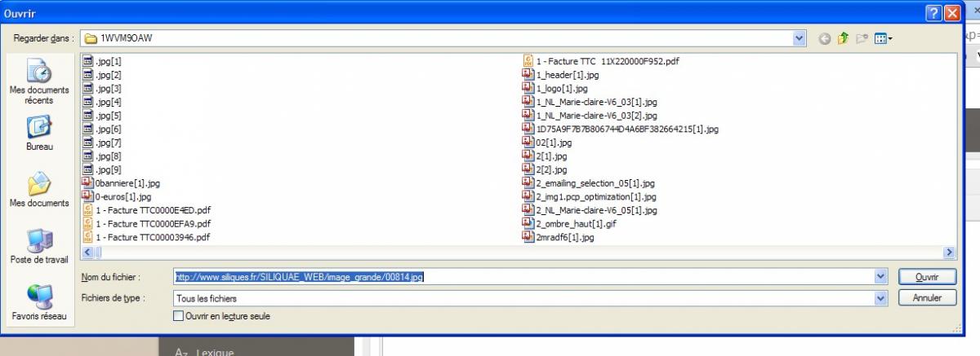Image resolution: width=980 pixels, height=356 pixels.
Task: Select icon of 1 - Facture TTC0000E4ED.pdf
Action: [x=88, y=210]
